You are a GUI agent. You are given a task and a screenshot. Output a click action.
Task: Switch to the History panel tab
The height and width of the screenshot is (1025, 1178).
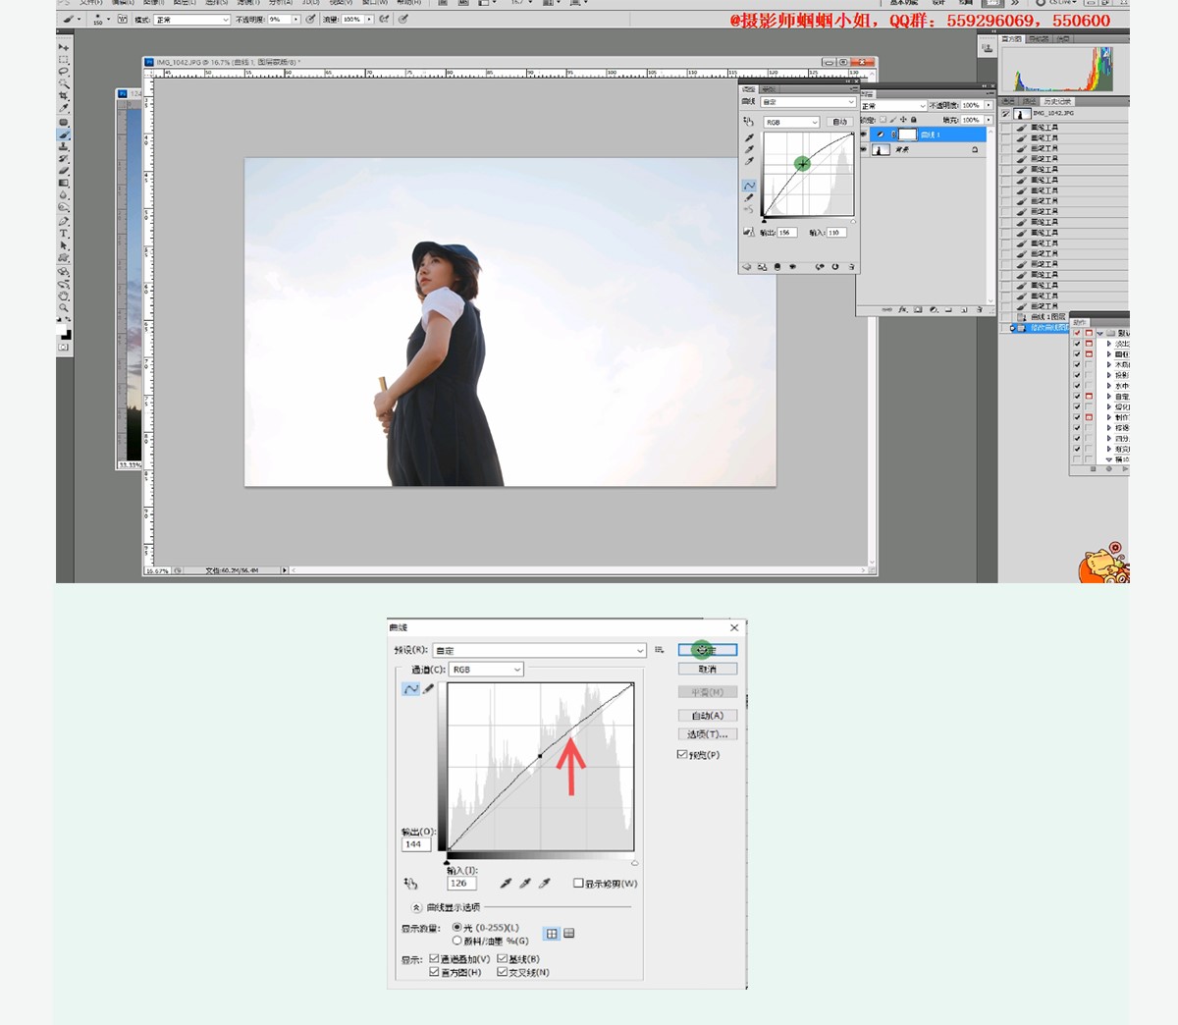coord(1055,101)
